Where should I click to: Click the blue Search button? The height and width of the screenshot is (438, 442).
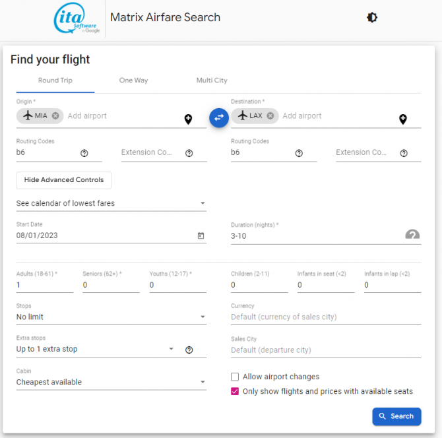pos(396,416)
